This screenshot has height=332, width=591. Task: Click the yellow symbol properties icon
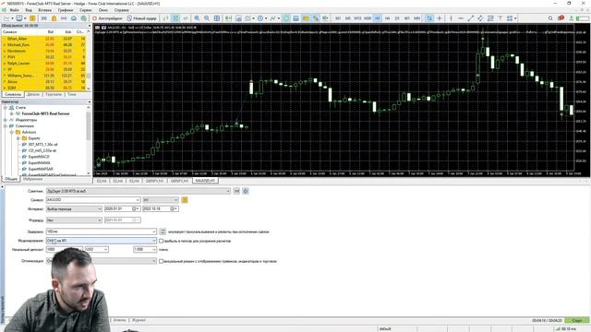pyautogui.click(x=185, y=200)
